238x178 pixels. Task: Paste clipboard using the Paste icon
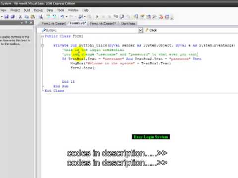click(33, 17)
